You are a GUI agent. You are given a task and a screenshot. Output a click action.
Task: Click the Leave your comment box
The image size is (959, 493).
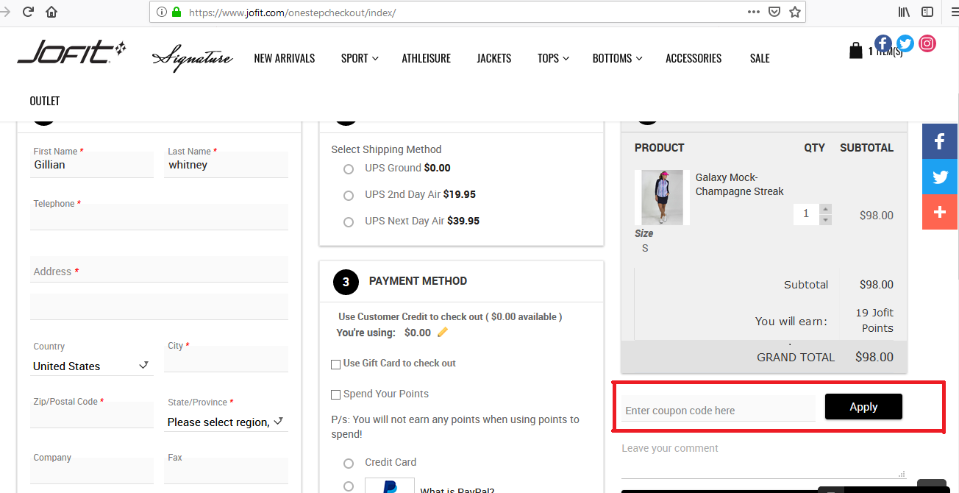coord(764,460)
